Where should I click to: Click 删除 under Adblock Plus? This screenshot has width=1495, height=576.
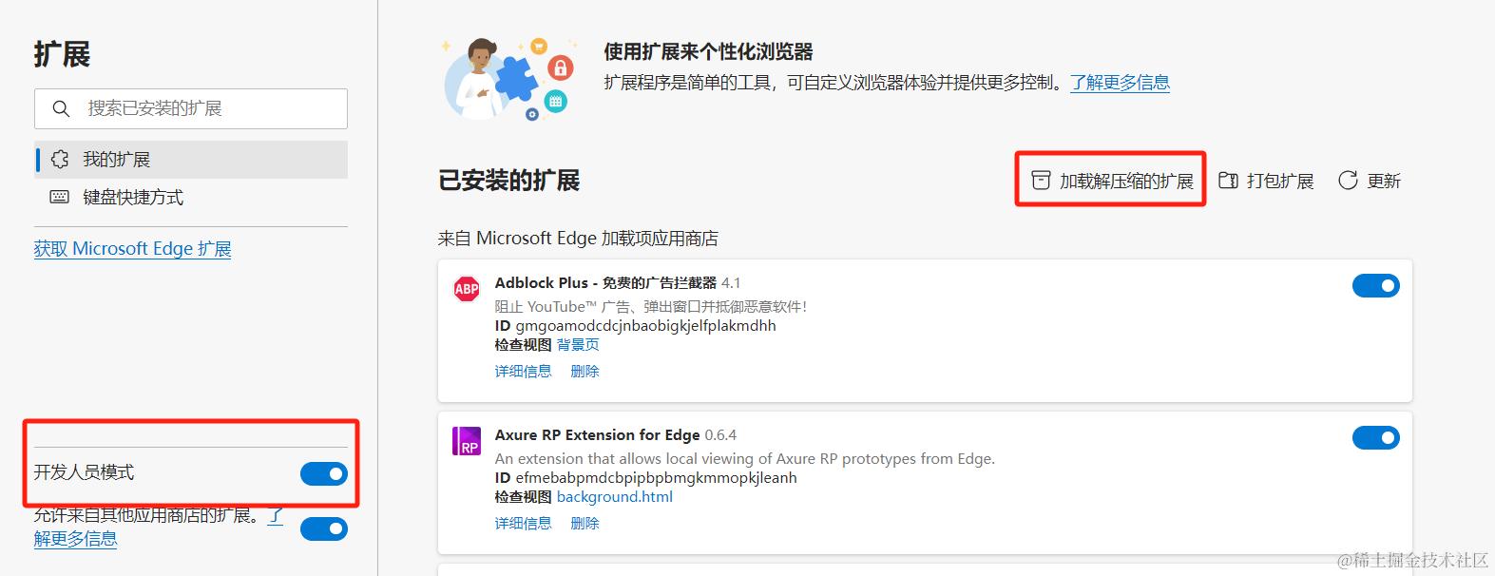click(585, 372)
